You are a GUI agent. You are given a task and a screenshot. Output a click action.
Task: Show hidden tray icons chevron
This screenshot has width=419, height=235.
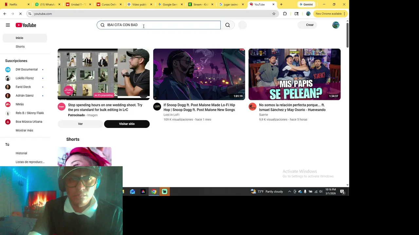[x=289, y=192]
